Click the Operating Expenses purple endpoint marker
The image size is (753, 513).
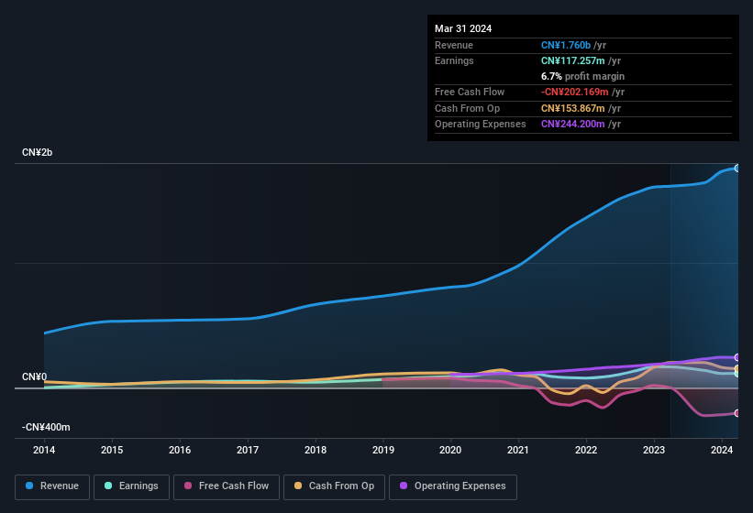coord(736,357)
